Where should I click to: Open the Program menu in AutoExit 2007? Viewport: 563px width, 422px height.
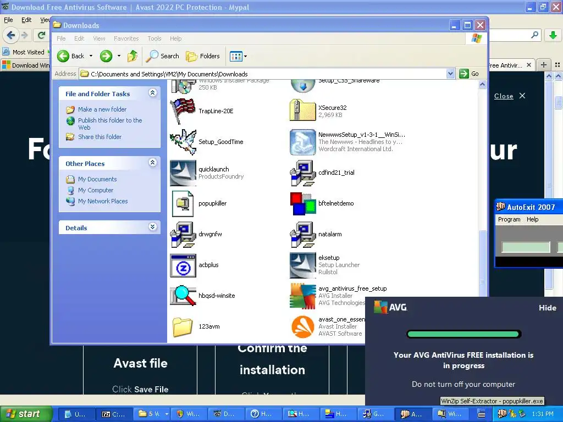tap(509, 219)
